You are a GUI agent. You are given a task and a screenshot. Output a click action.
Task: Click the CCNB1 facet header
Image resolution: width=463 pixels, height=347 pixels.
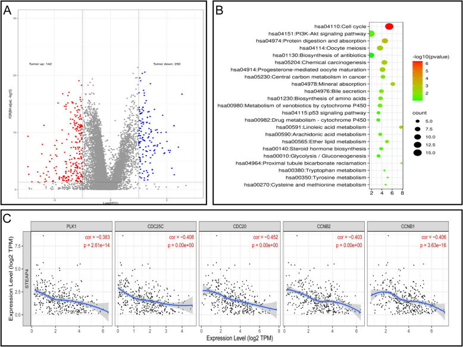coord(408,226)
